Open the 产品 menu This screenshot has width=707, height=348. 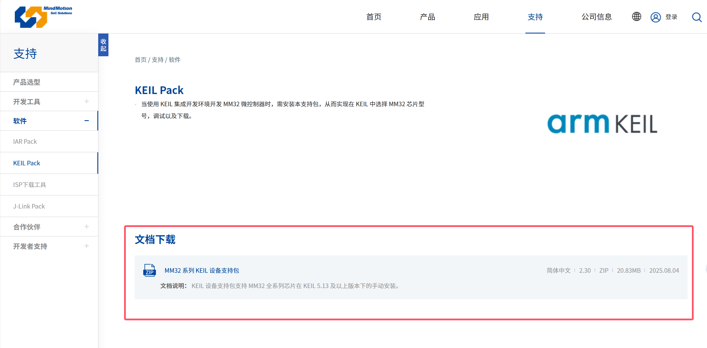click(x=427, y=17)
